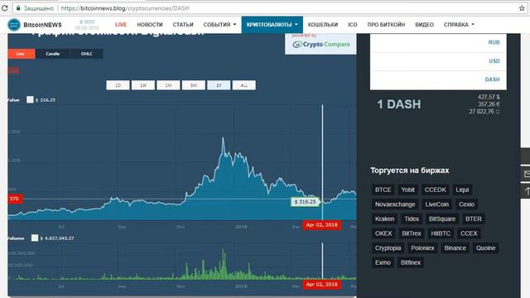This screenshot has height=298, width=530.
Task: Toggle the Value series checkbox
Action: (30, 99)
